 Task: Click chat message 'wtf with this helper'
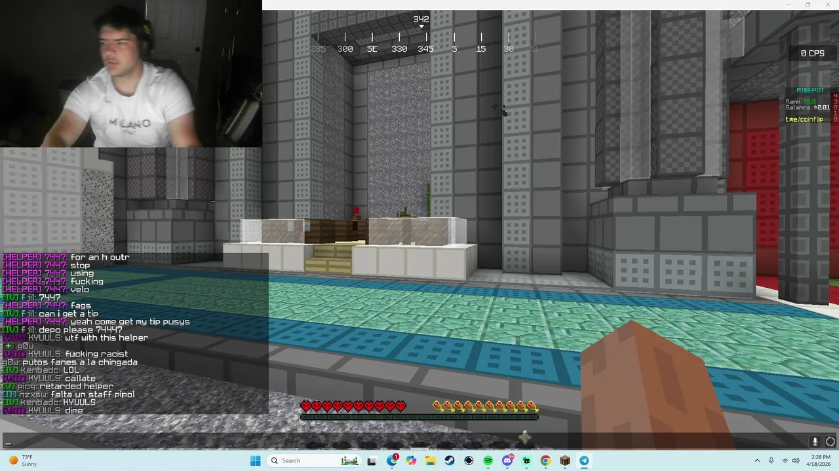(x=106, y=338)
